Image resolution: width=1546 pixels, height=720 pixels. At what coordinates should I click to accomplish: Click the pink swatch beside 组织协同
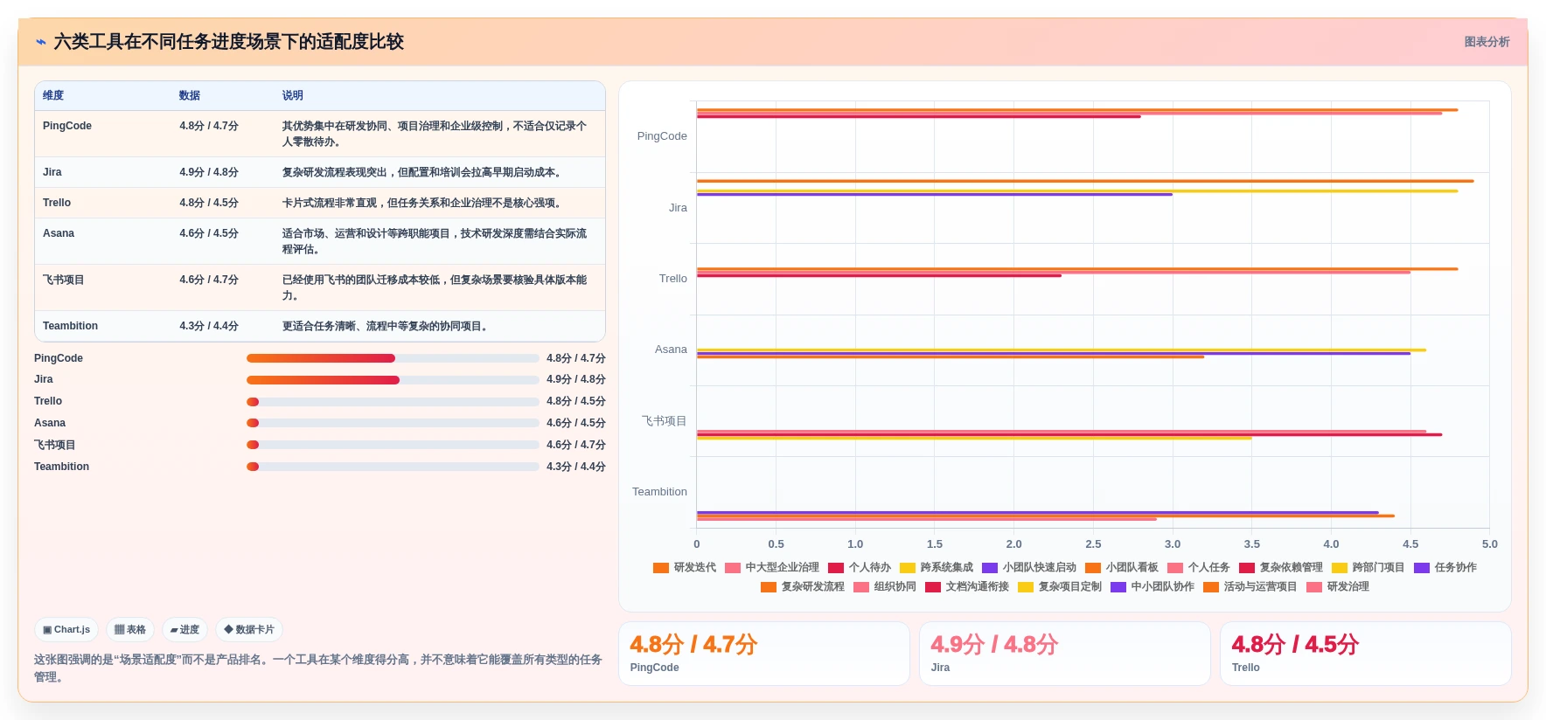861,587
